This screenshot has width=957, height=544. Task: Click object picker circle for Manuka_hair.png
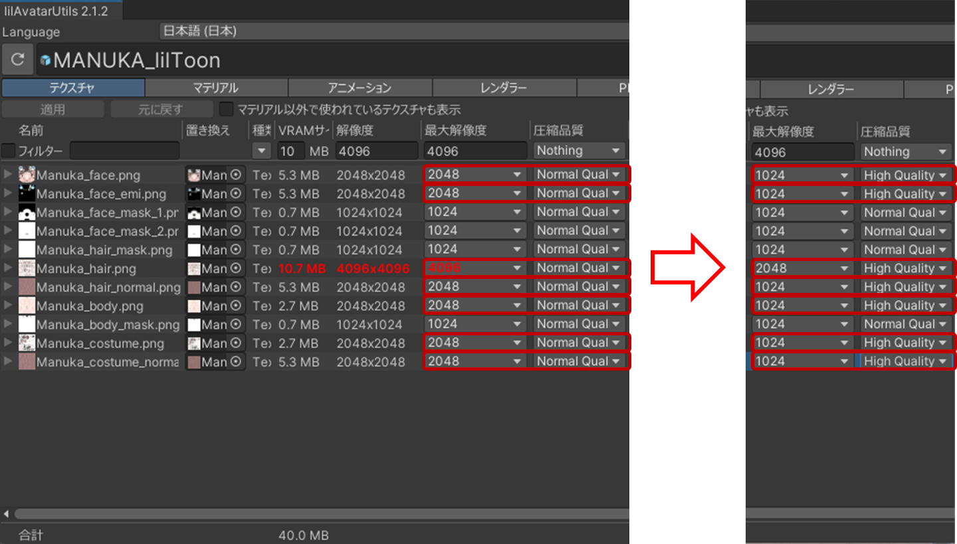coord(236,268)
